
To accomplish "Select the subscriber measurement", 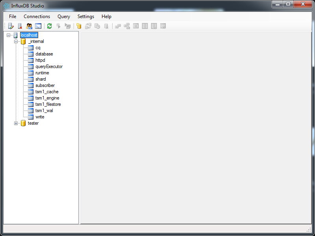I will 45,85.
